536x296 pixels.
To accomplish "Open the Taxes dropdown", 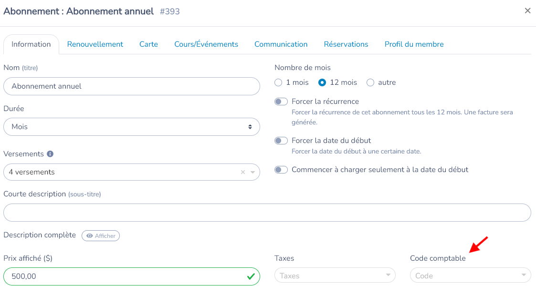I will click(335, 276).
